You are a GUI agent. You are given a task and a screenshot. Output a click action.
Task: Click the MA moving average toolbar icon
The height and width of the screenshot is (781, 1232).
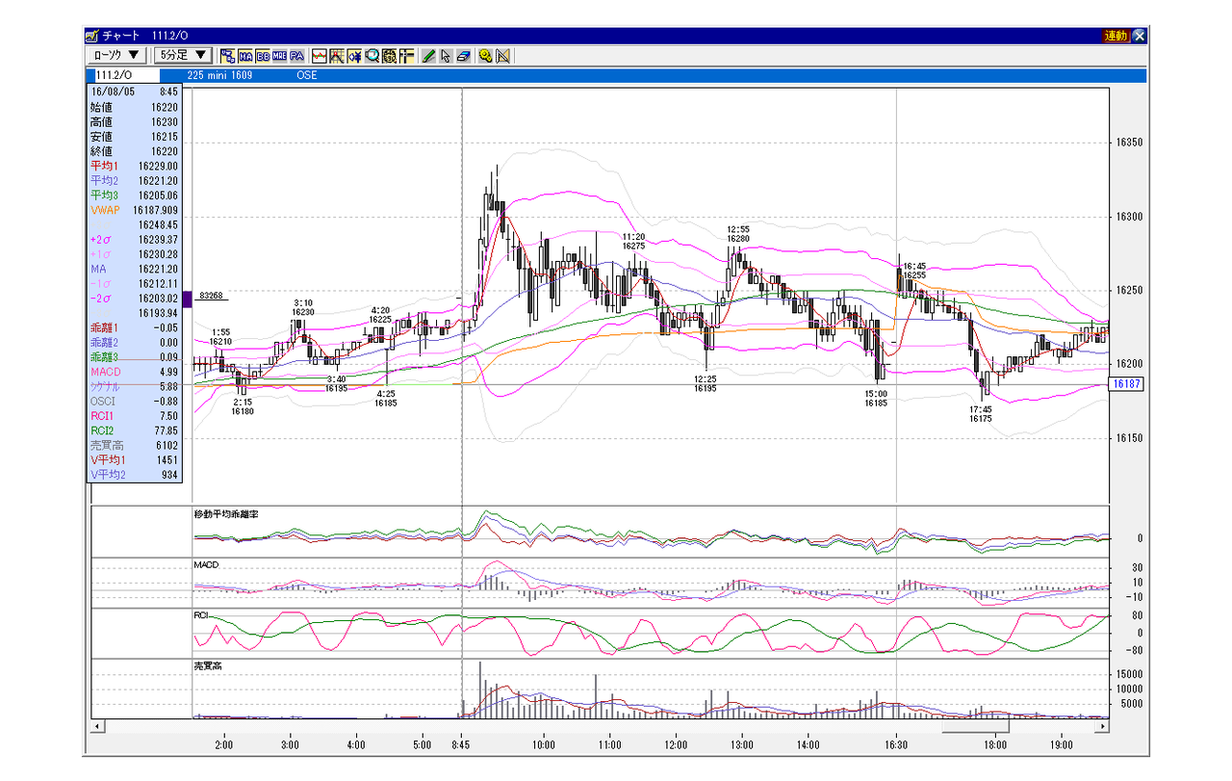pyautogui.click(x=245, y=56)
